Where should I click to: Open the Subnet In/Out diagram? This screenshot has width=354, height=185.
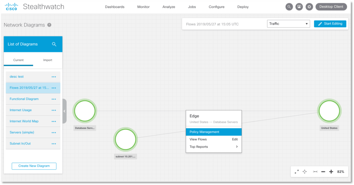click(20, 143)
